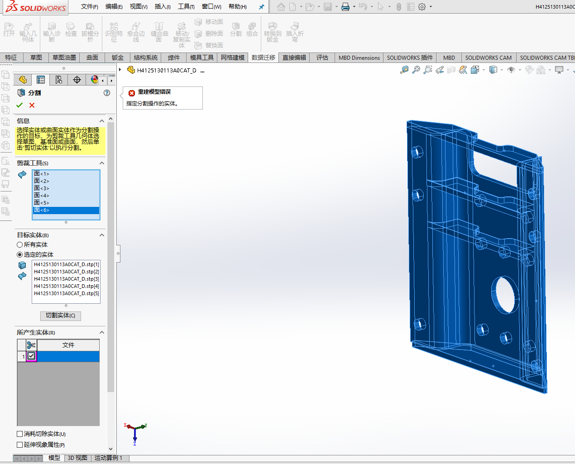This screenshot has width=575, height=464.
Task: Cancel the split with the red X
Action: [32, 105]
